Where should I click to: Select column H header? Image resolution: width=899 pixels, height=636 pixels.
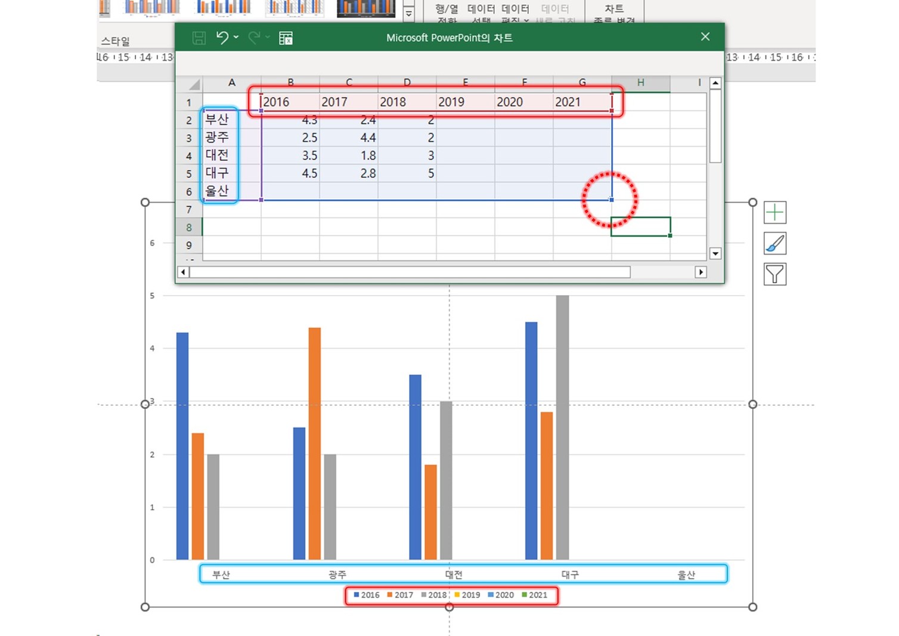pos(641,83)
